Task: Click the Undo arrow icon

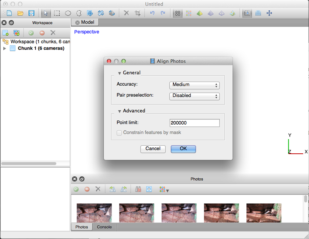Action: [x=152, y=13]
